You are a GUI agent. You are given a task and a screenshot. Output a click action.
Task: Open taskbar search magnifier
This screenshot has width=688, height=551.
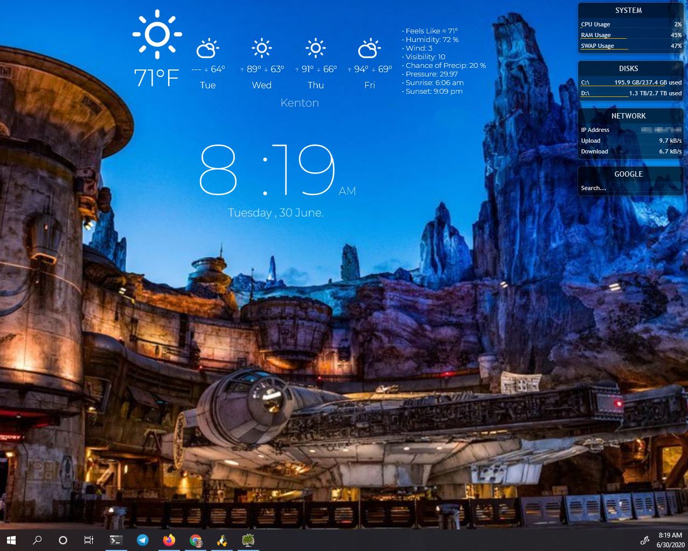point(37,540)
